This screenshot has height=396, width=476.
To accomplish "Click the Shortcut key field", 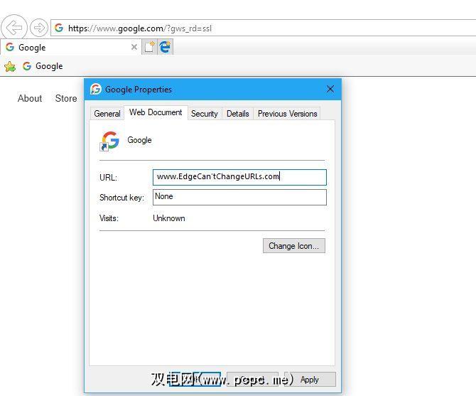I will coord(239,197).
